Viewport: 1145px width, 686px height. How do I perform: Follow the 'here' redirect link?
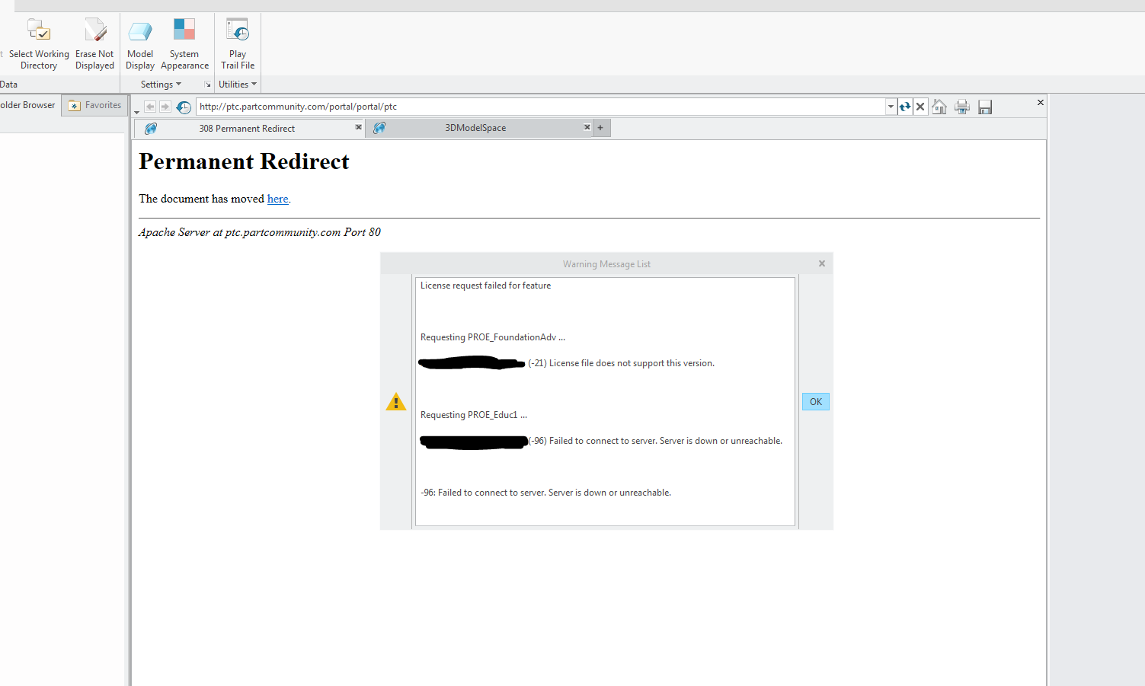[277, 199]
